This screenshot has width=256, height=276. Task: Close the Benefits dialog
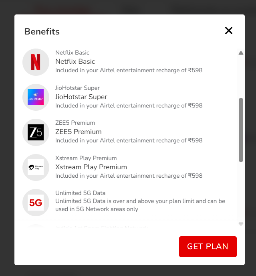click(x=229, y=30)
